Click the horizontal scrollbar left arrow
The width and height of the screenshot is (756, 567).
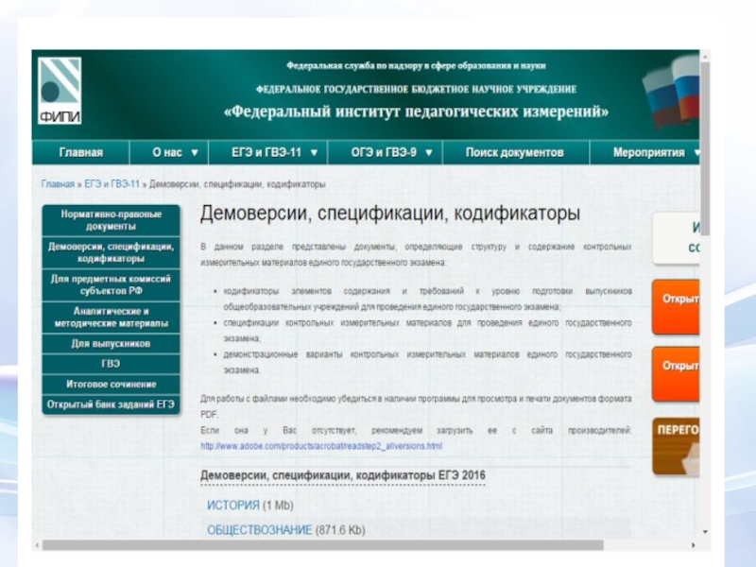click(x=37, y=545)
